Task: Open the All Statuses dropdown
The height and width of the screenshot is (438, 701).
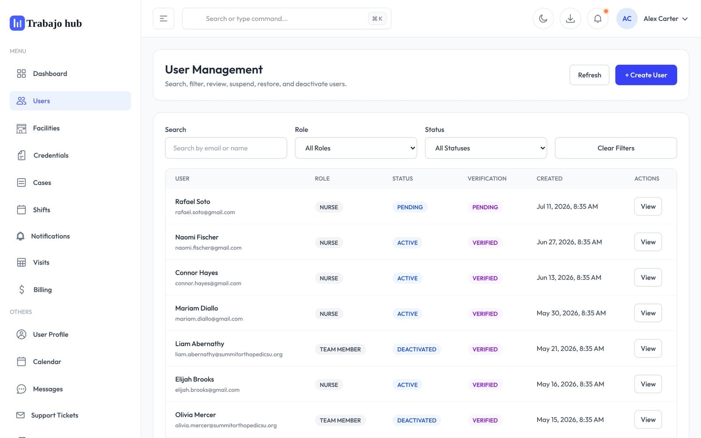Action: point(486,148)
